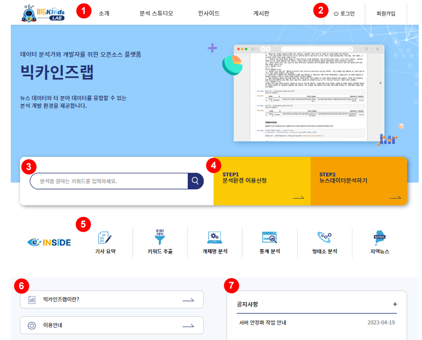422x340 pixels.
Task: Open the 이용안내 link box
Action: [x=112, y=325]
